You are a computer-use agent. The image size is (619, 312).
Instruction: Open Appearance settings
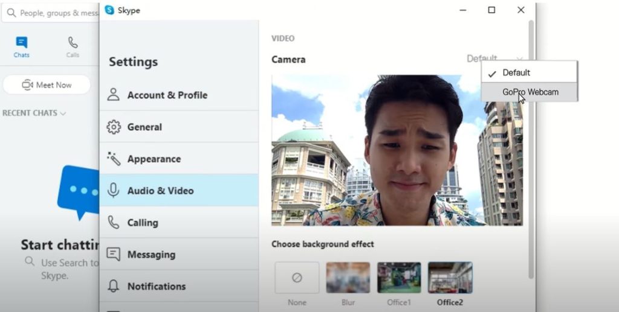tap(179, 159)
